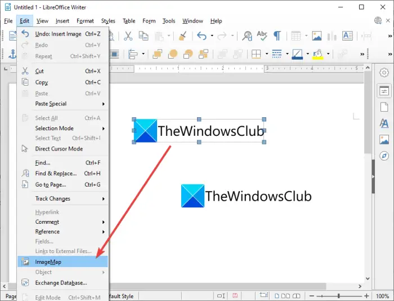Enable Direct Cursor Mode in Edit menu

click(x=63, y=149)
